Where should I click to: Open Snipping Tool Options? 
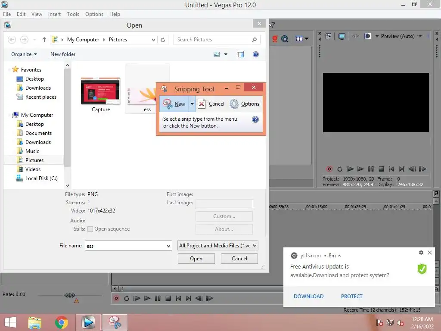coord(245,104)
